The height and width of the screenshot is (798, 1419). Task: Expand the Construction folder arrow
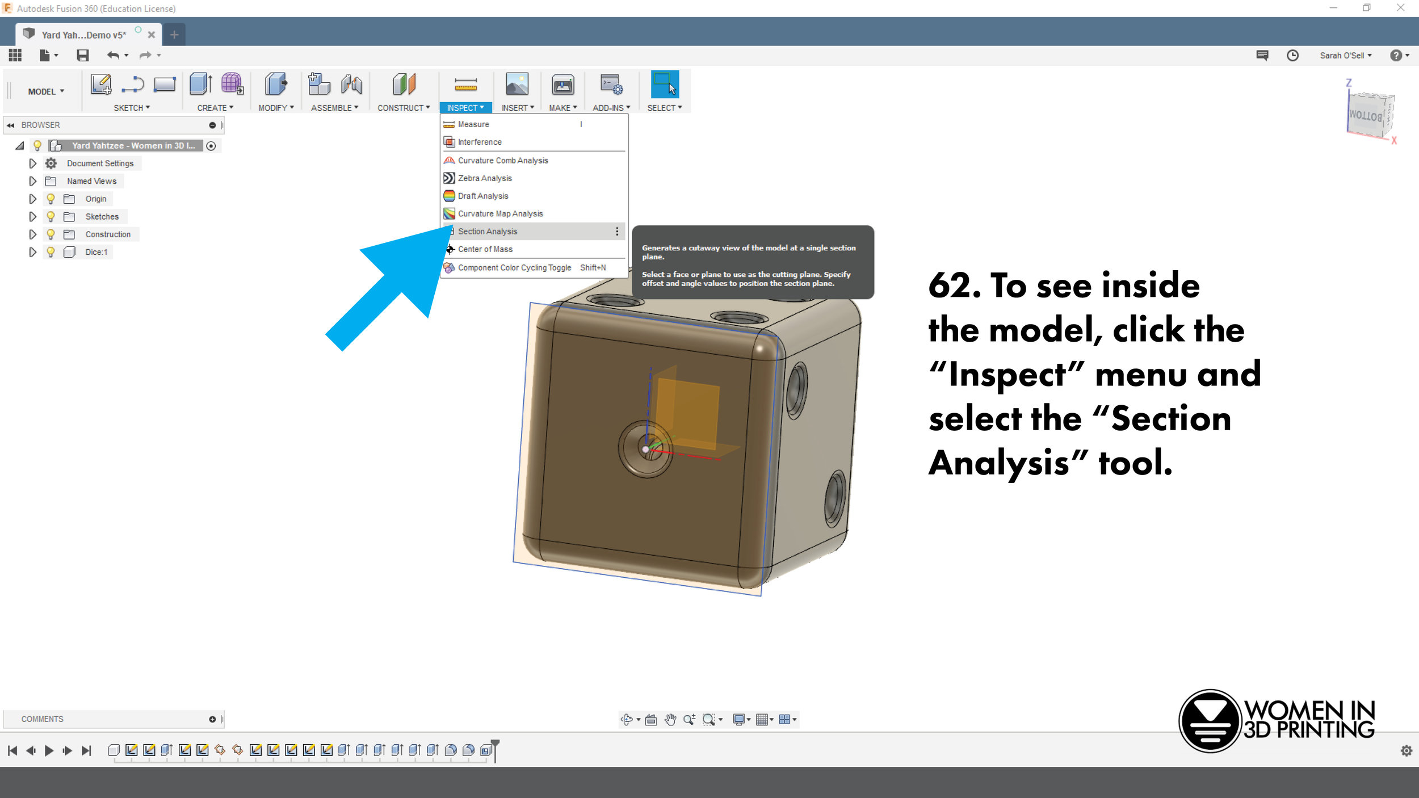pos(32,234)
